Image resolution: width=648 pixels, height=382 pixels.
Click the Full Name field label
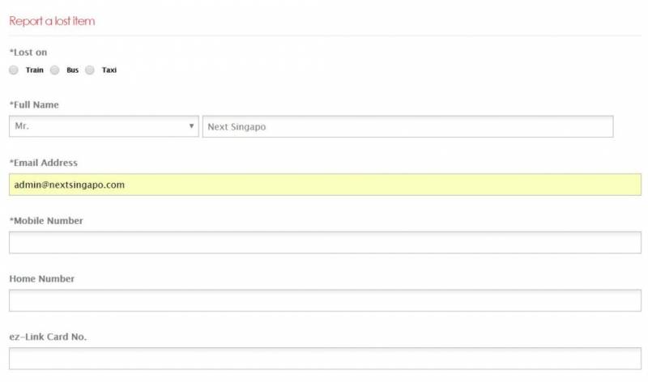click(34, 104)
